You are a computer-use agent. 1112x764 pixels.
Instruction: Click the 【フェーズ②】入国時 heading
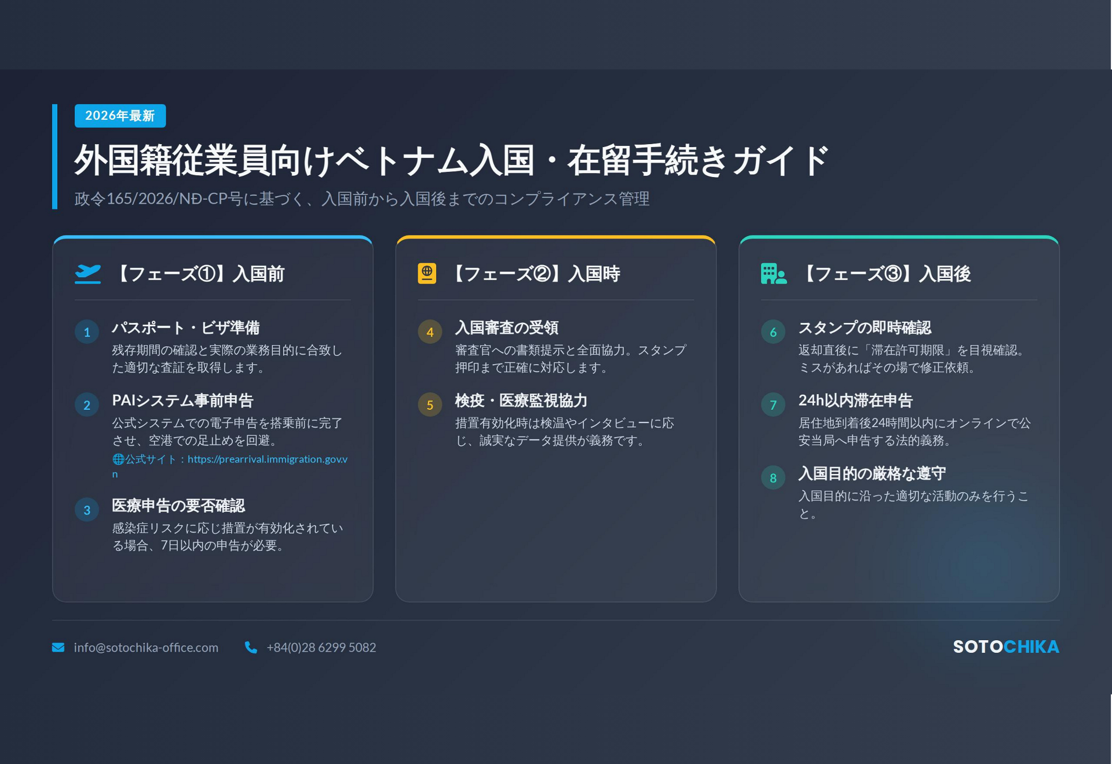[535, 274]
